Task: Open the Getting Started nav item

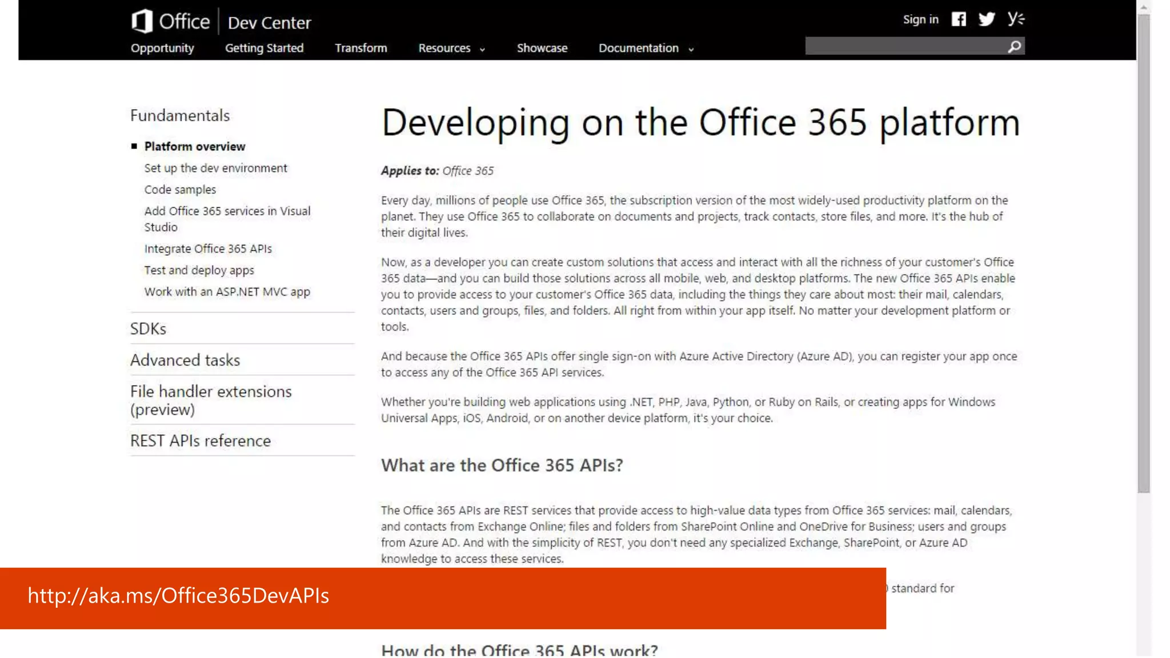Action: (264, 49)
